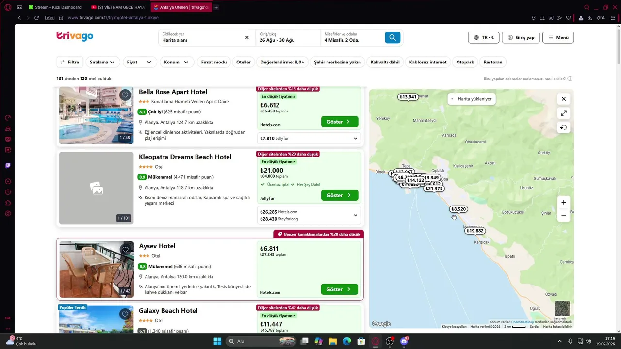Zoom in on the map
This screenshot has width=621, height=349.
(x=563, y=202)
